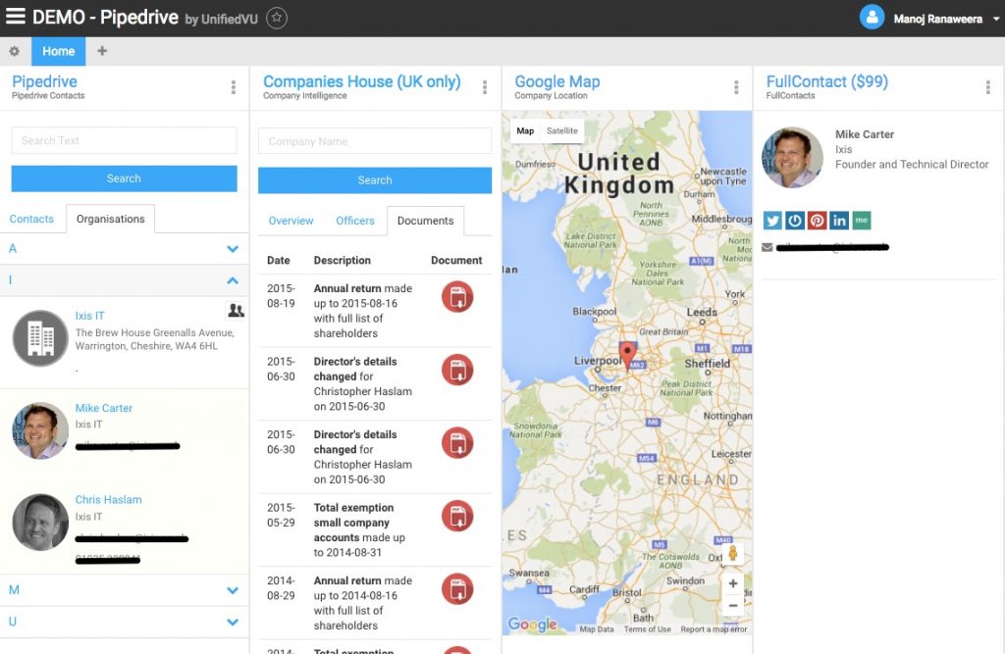This screenshot has width=1005, height=654.
Task: Click the Pinterest icon in FullContact
Action: coord(817,221)
